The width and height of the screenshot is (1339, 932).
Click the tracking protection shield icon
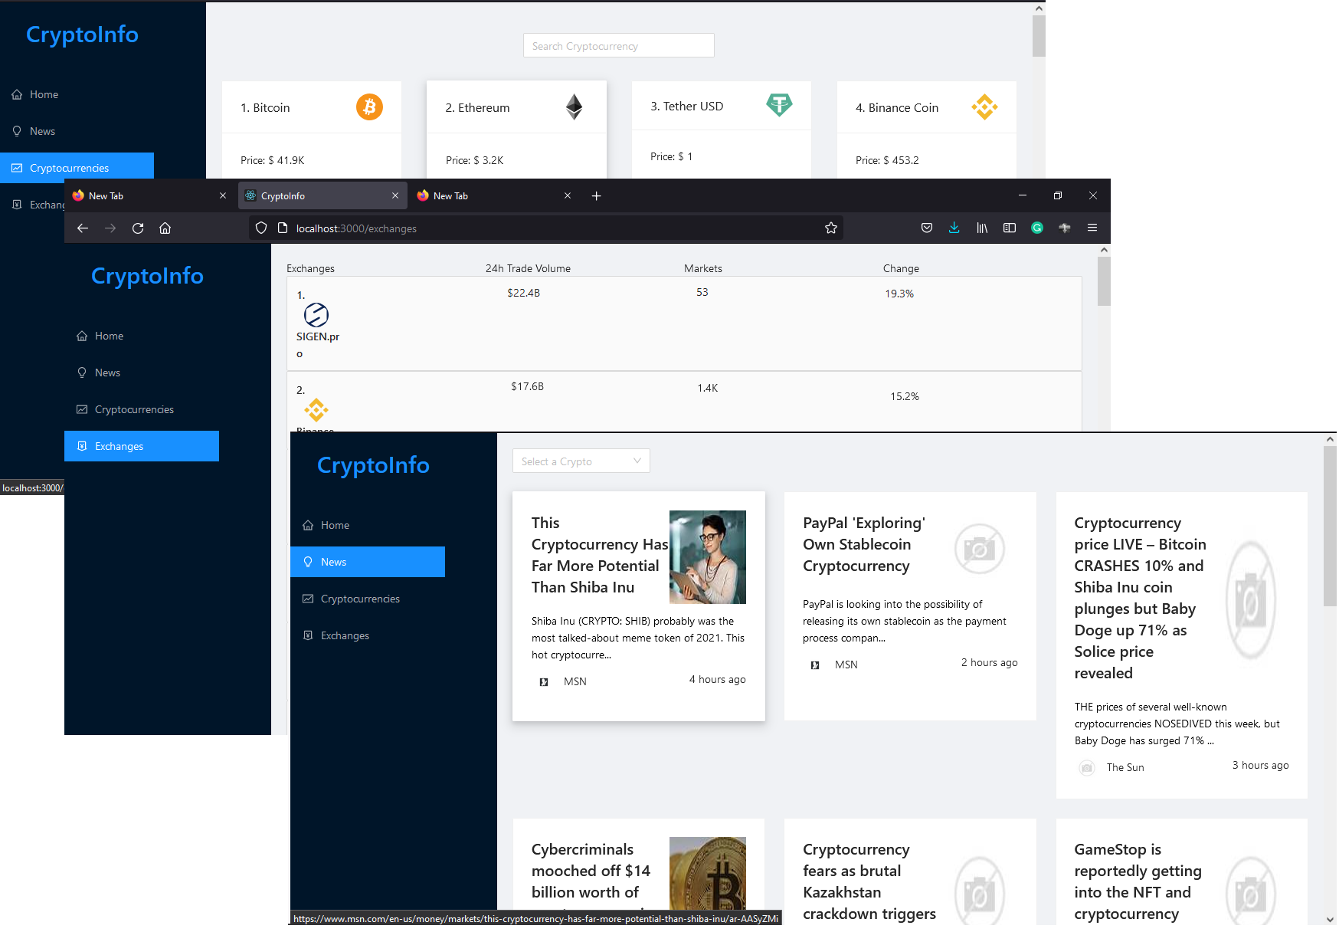coord(261,228)
